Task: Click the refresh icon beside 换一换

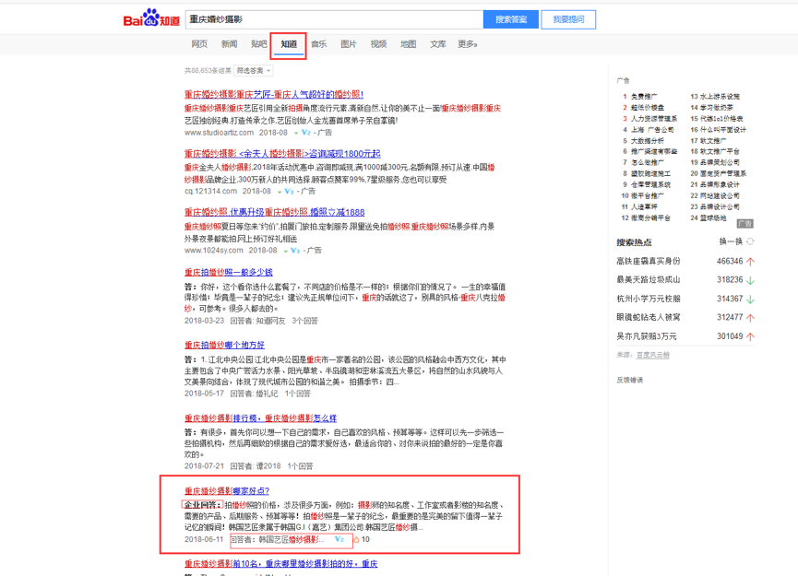Action: pos(750,241)
